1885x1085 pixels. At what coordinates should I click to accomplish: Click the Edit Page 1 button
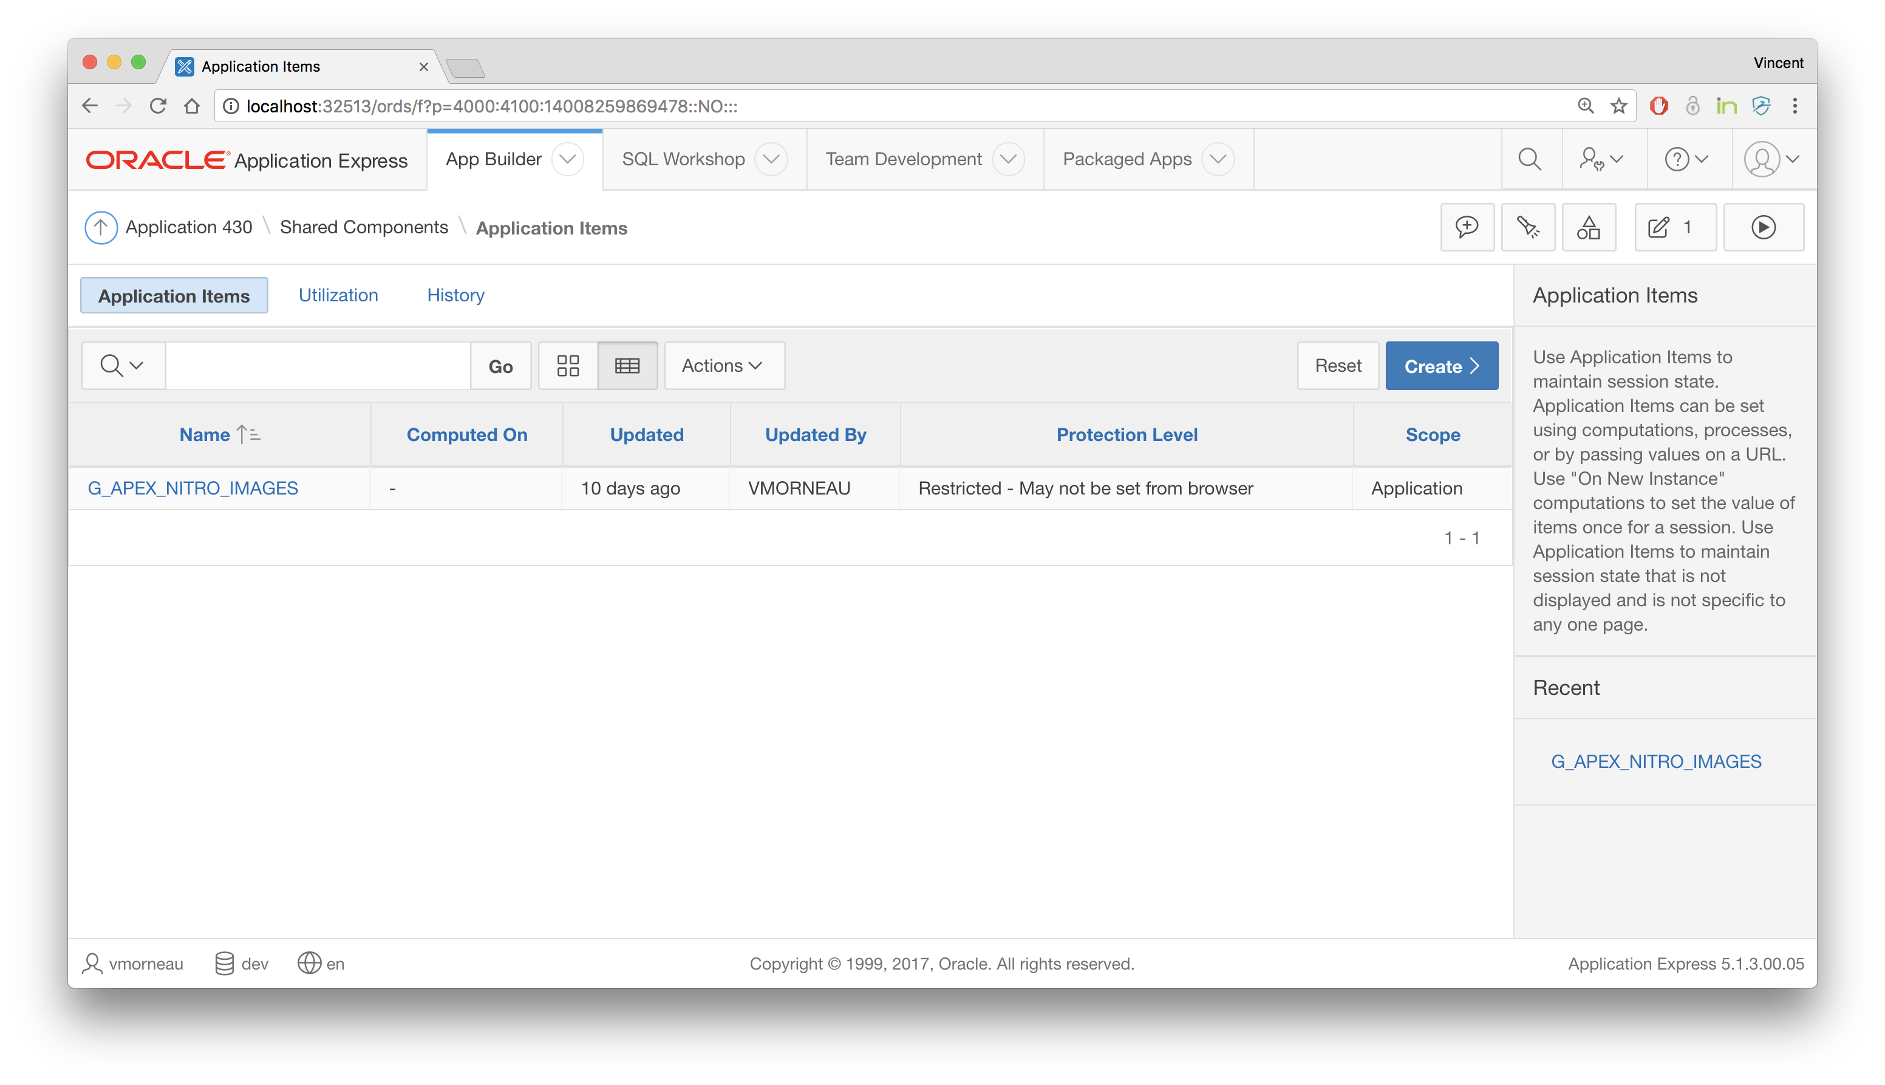click(x=1674, y=227)
